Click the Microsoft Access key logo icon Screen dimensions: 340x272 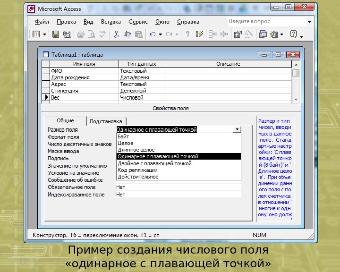31,9
